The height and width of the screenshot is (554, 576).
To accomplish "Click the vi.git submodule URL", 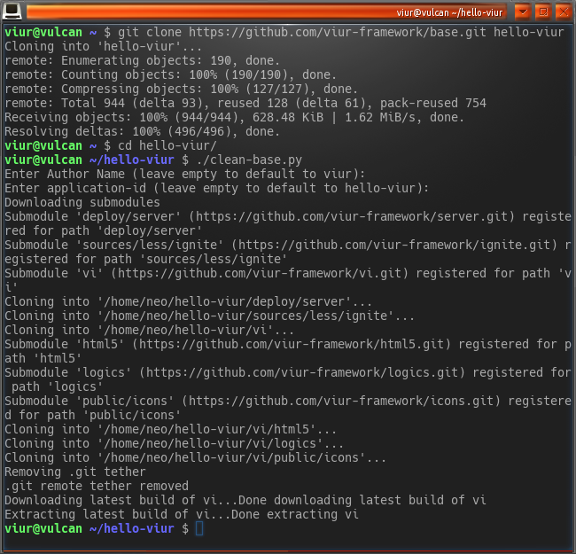I will coord(260,273).
